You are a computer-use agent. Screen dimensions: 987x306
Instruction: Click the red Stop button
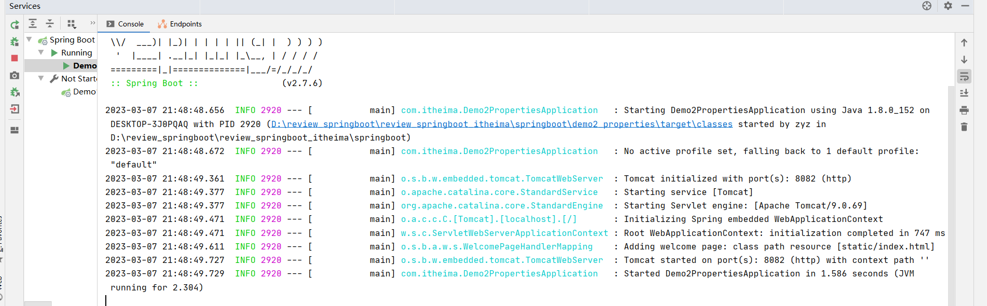pyautogui.click(x=15, y=58)
